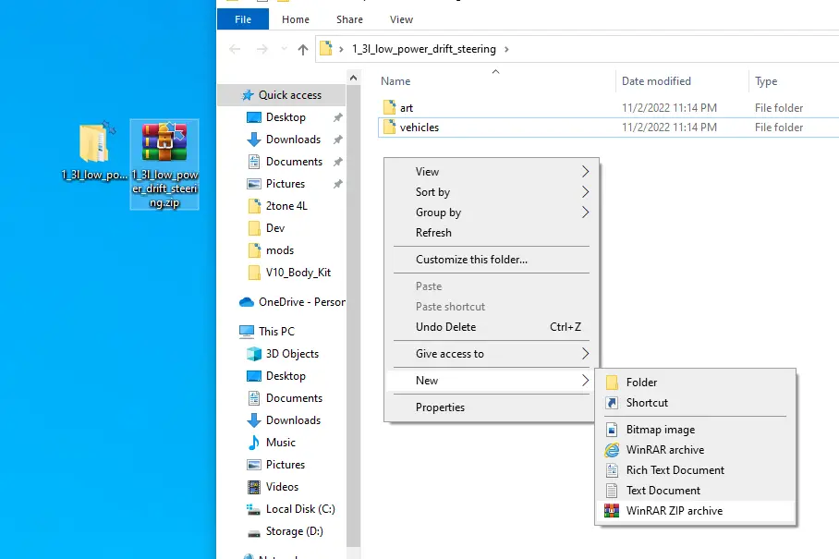
Task: Click the OneDrive cloud icon
Action: (247, 302)
